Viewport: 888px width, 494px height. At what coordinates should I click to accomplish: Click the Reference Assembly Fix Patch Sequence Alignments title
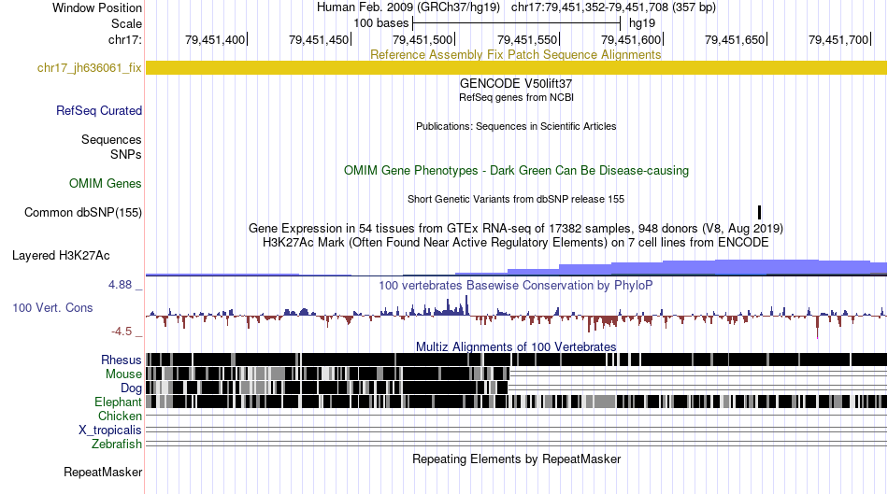(515, 54)
